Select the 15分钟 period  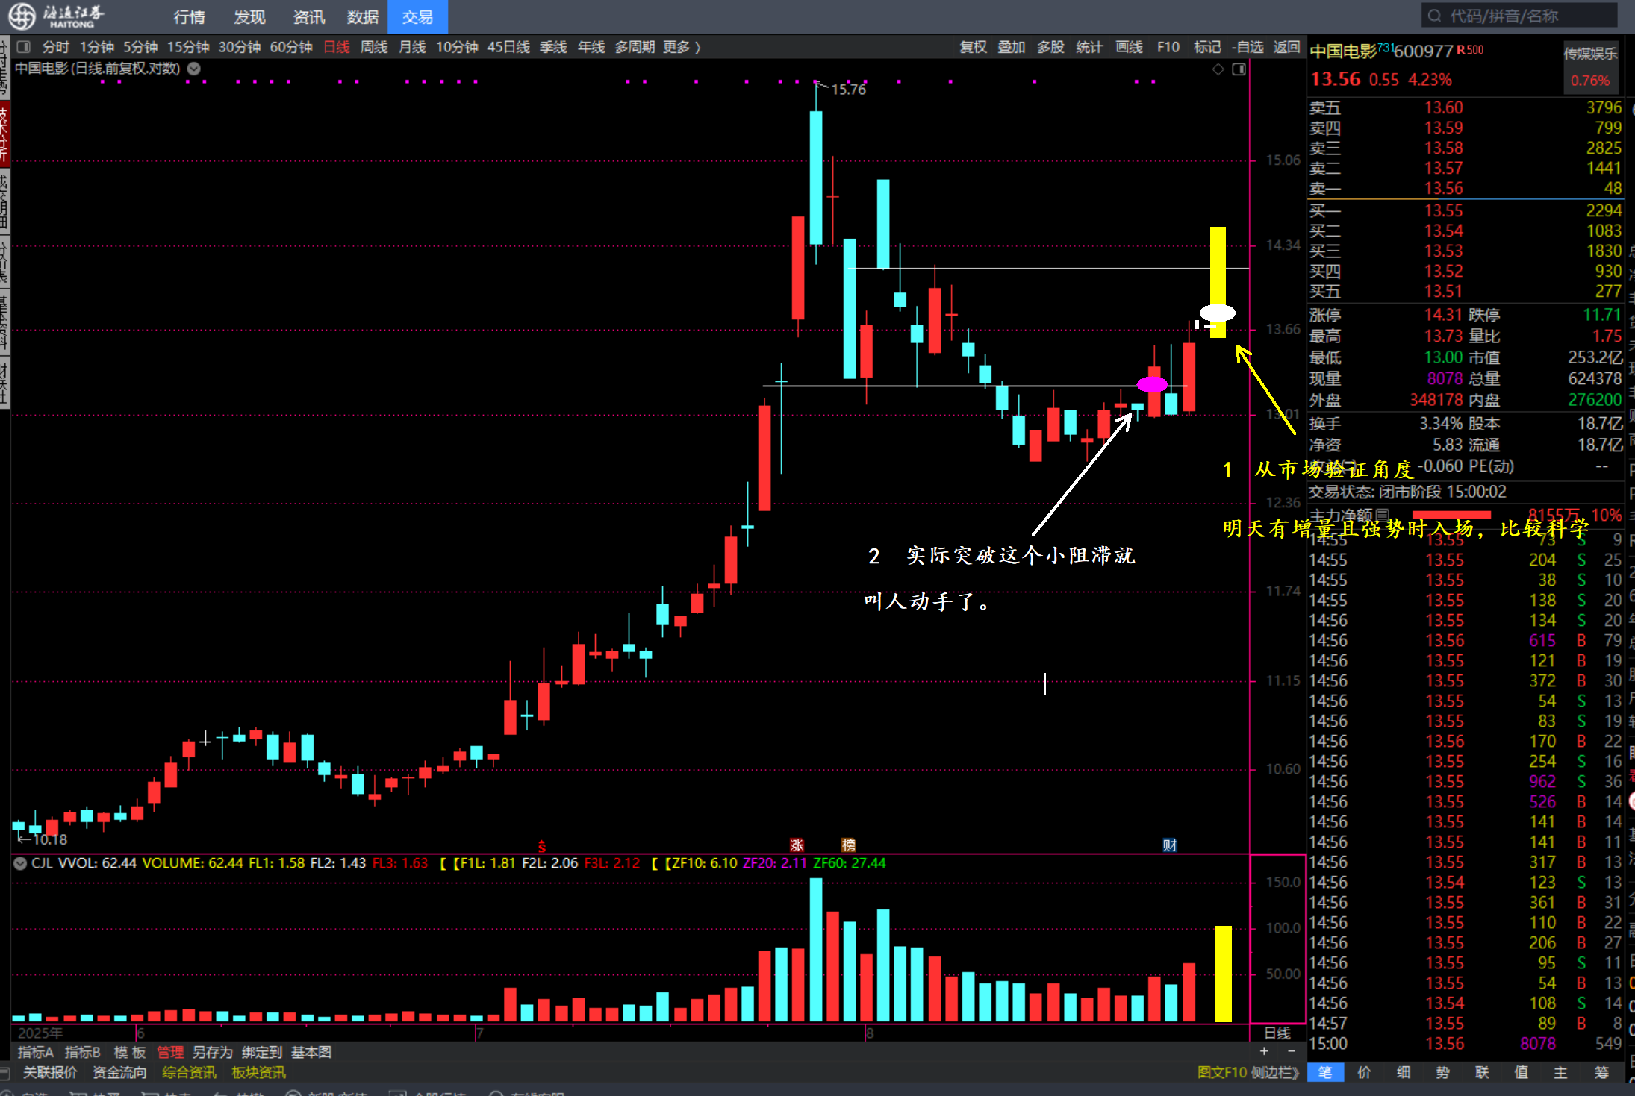[x=187, y=47]
